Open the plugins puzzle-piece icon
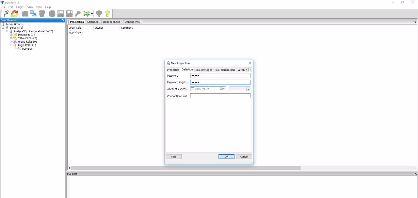 pos(86,14)
